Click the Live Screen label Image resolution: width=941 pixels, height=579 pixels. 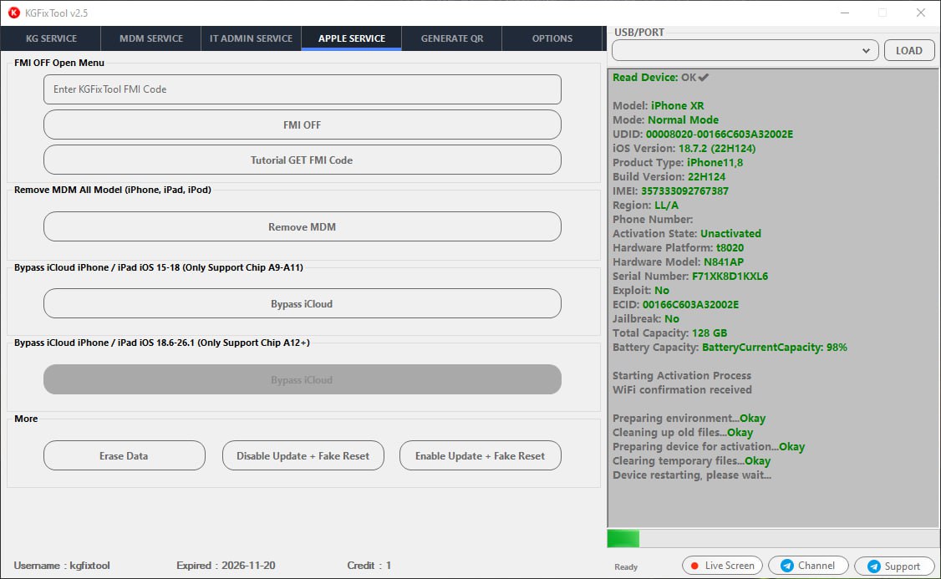tap(730, 566)
